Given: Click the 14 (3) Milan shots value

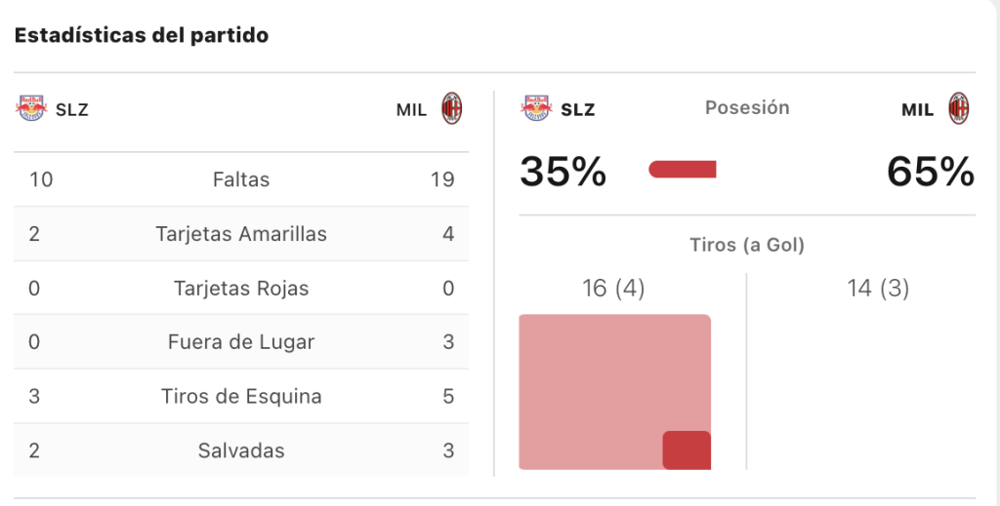Looking at the screenshot, I should pos(878,289).
